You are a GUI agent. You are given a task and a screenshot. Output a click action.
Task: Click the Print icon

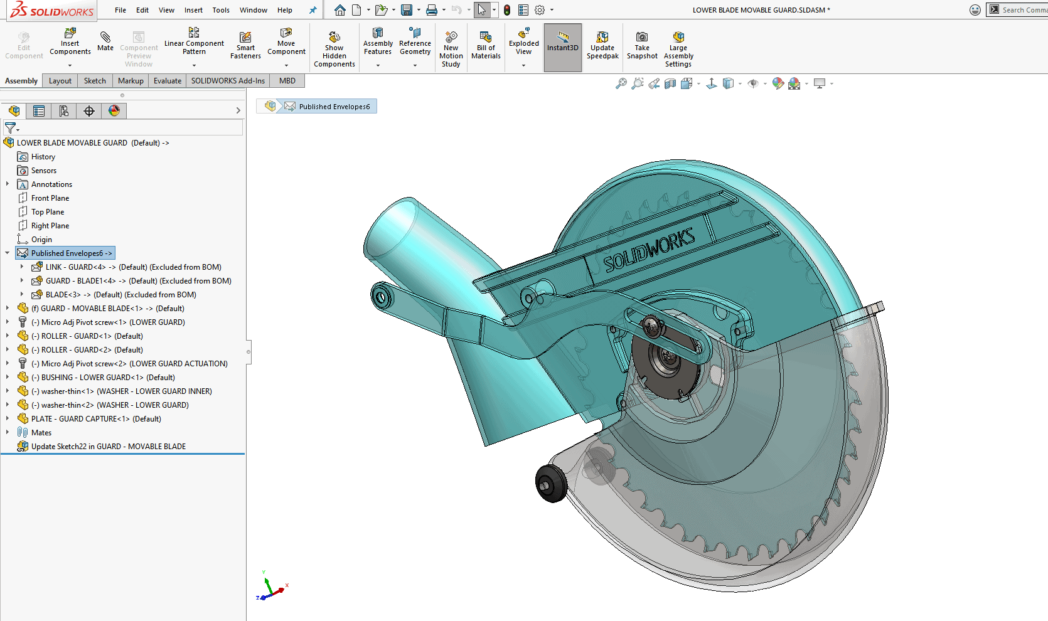click(432, 10)
